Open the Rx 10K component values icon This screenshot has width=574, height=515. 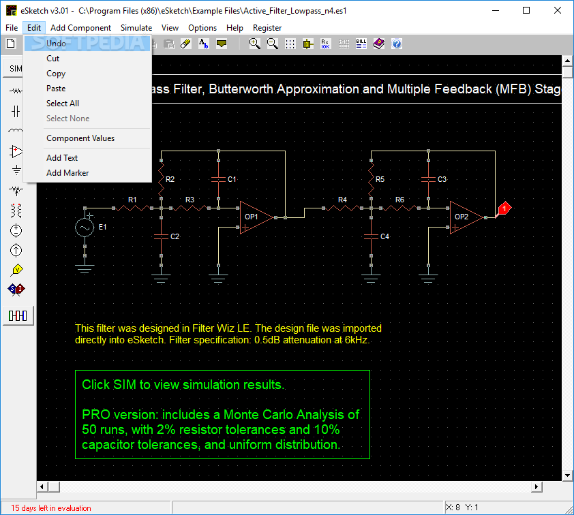[x=325, y=44]
